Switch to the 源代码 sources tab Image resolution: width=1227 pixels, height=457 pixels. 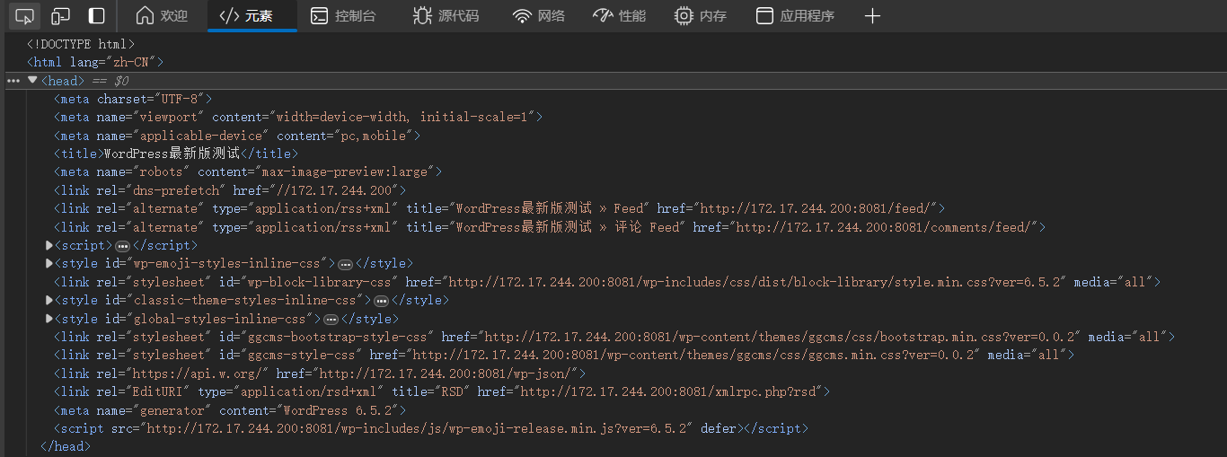coord(446,16)
